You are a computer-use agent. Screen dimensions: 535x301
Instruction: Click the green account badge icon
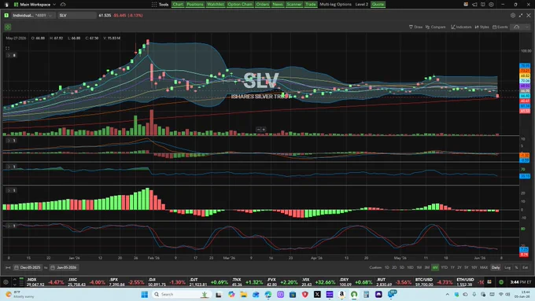click(6, 16)
